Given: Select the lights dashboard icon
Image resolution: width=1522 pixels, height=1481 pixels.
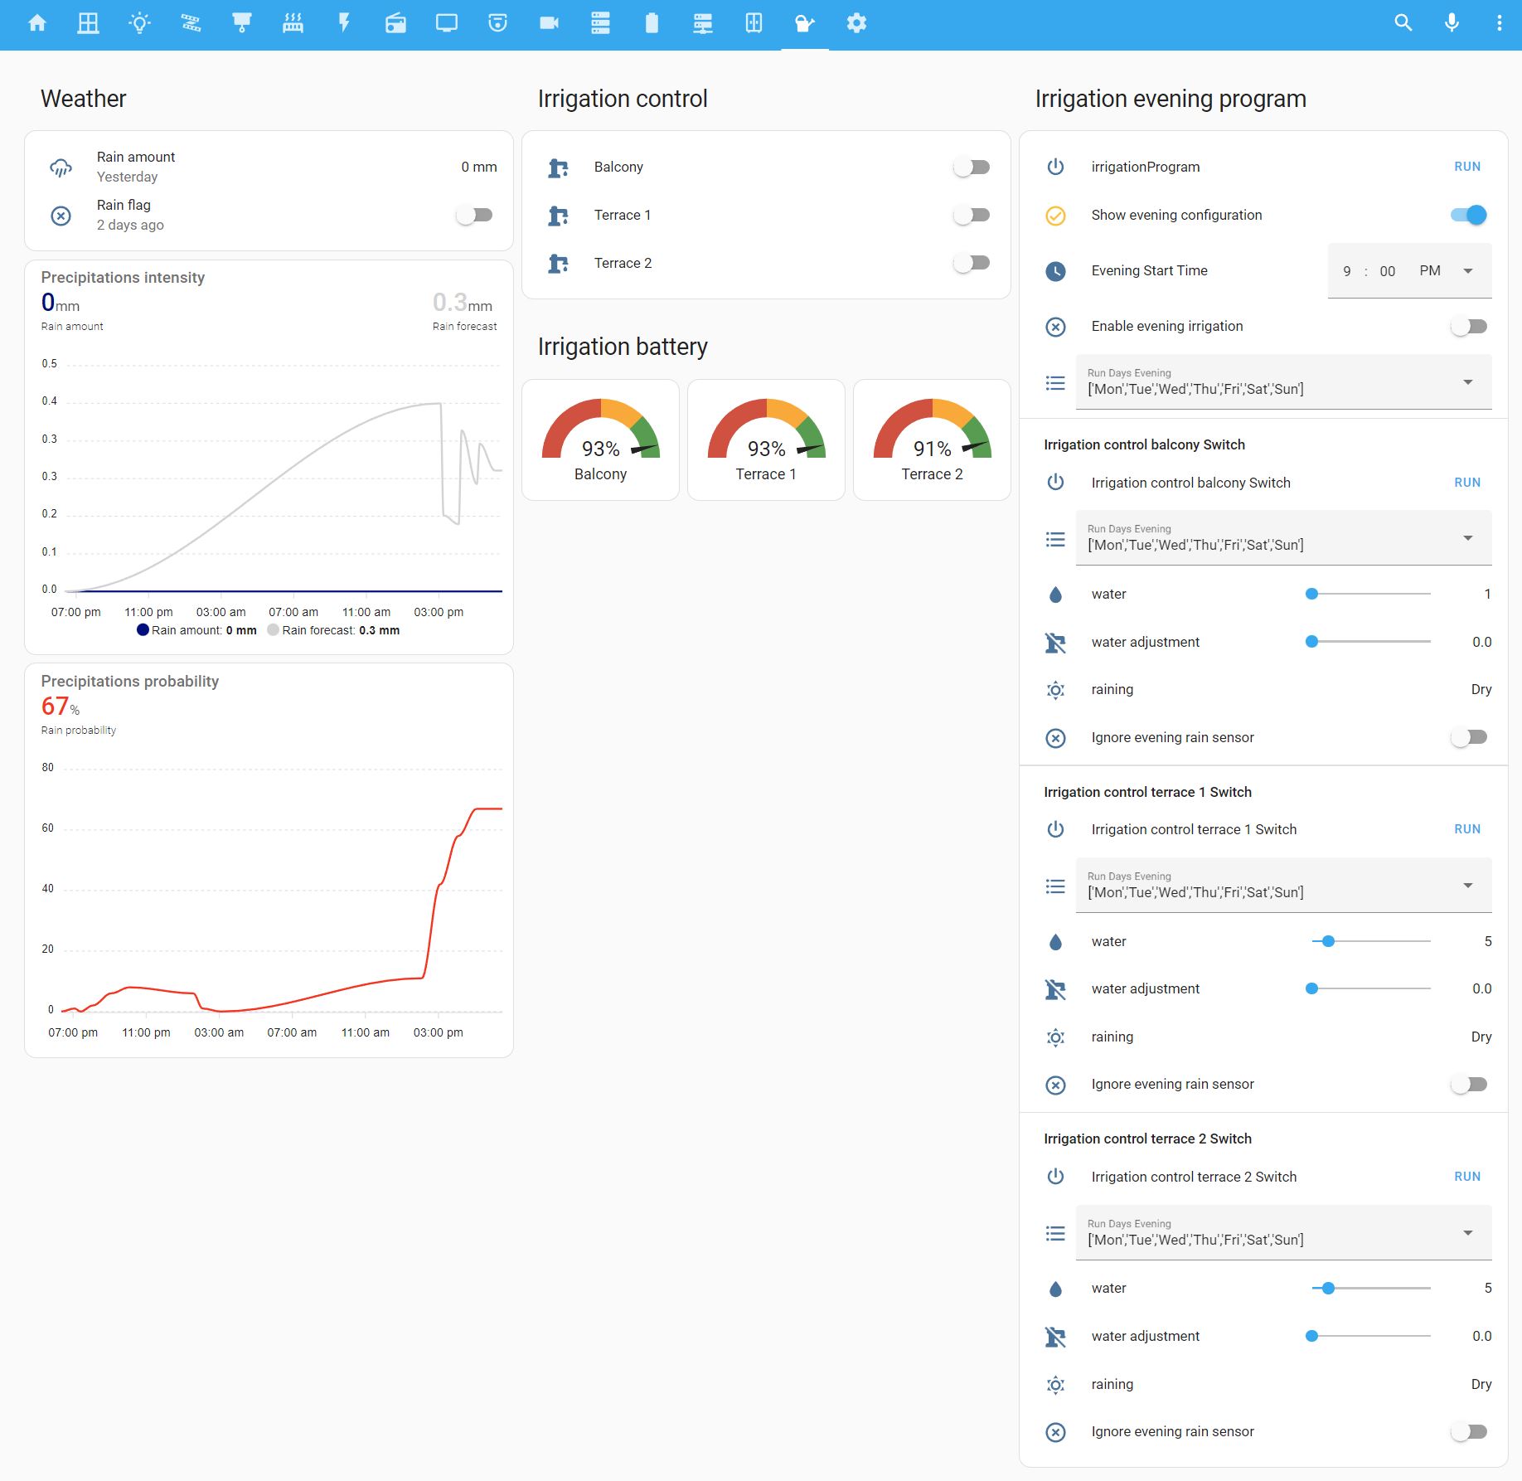Looking at the screenshot, I should pyautogui.click(x=139, y=23).
